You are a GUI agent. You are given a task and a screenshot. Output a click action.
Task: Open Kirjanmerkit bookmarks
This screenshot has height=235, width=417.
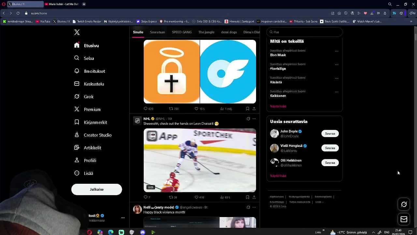(91, 122)
